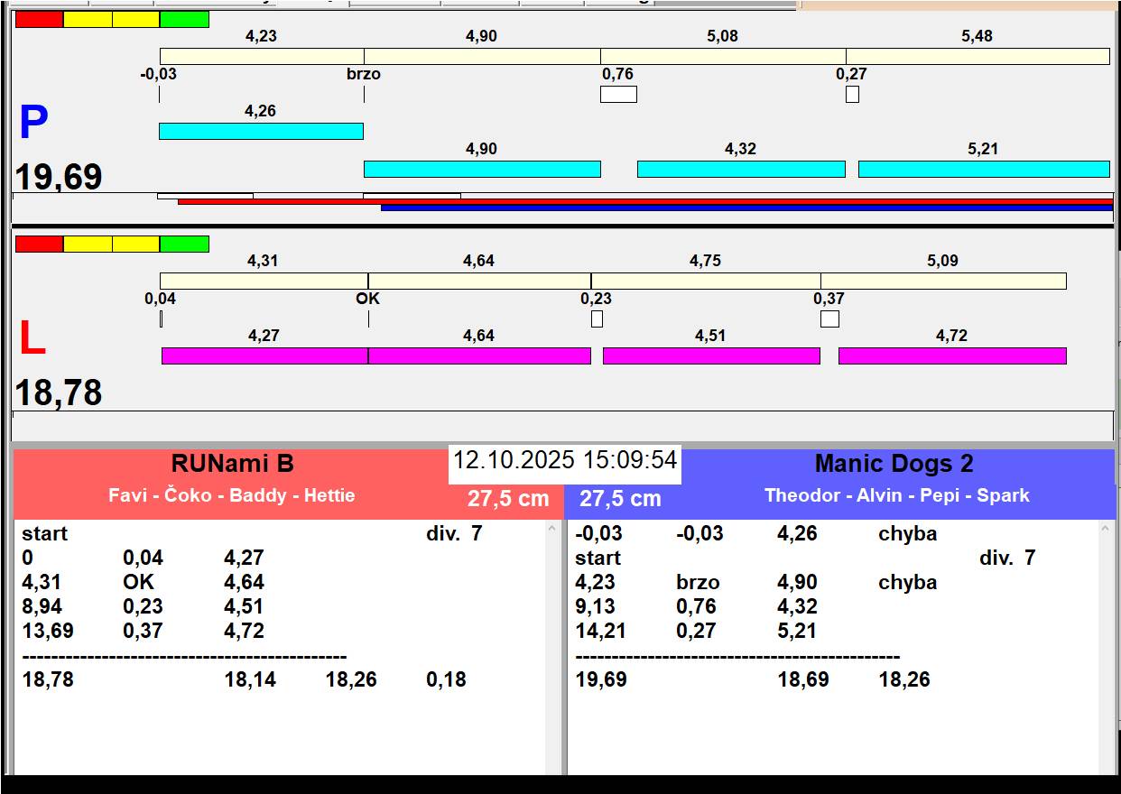Viewport: 1121px width, 794px height.
Task: Select the cyan 4,26 run bar
Action: [261, 131]
